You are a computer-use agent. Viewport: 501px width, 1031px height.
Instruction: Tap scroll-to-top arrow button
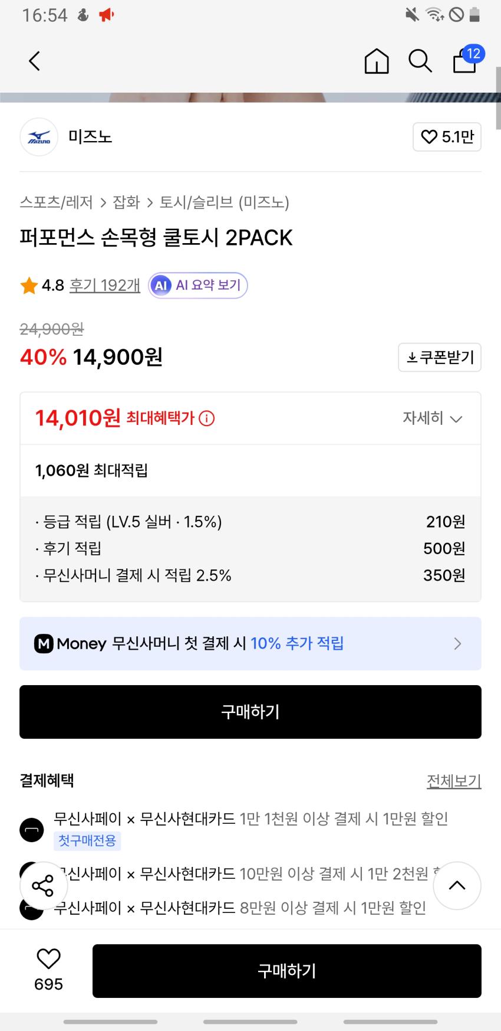pos(457,885)
